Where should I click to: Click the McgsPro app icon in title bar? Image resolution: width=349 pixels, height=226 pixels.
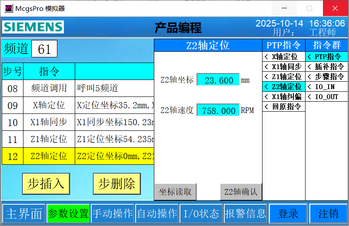point(8,8)
